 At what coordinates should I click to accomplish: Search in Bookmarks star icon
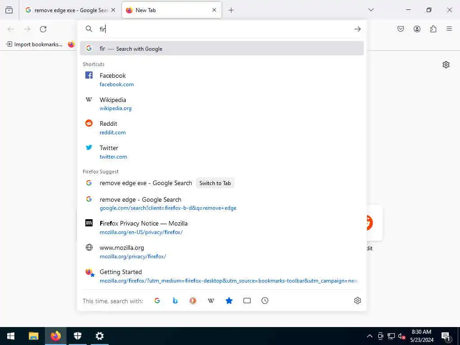(229, 301)
